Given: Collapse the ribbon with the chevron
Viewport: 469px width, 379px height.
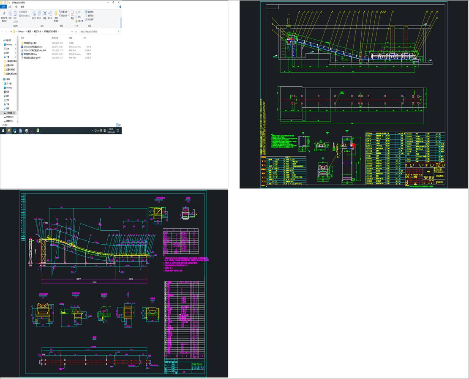Looking at the screenshot, I should [x=117, y=7].
